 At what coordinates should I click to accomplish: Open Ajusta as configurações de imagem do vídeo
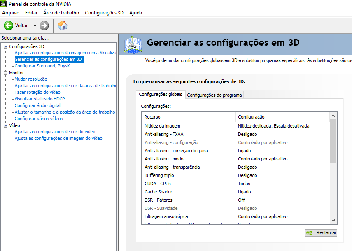pos(58,138)
